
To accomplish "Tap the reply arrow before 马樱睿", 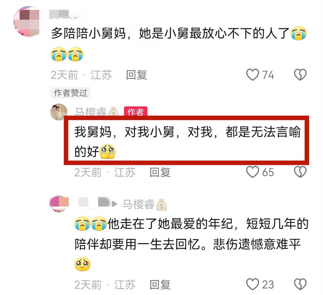I will coord(114,204).
